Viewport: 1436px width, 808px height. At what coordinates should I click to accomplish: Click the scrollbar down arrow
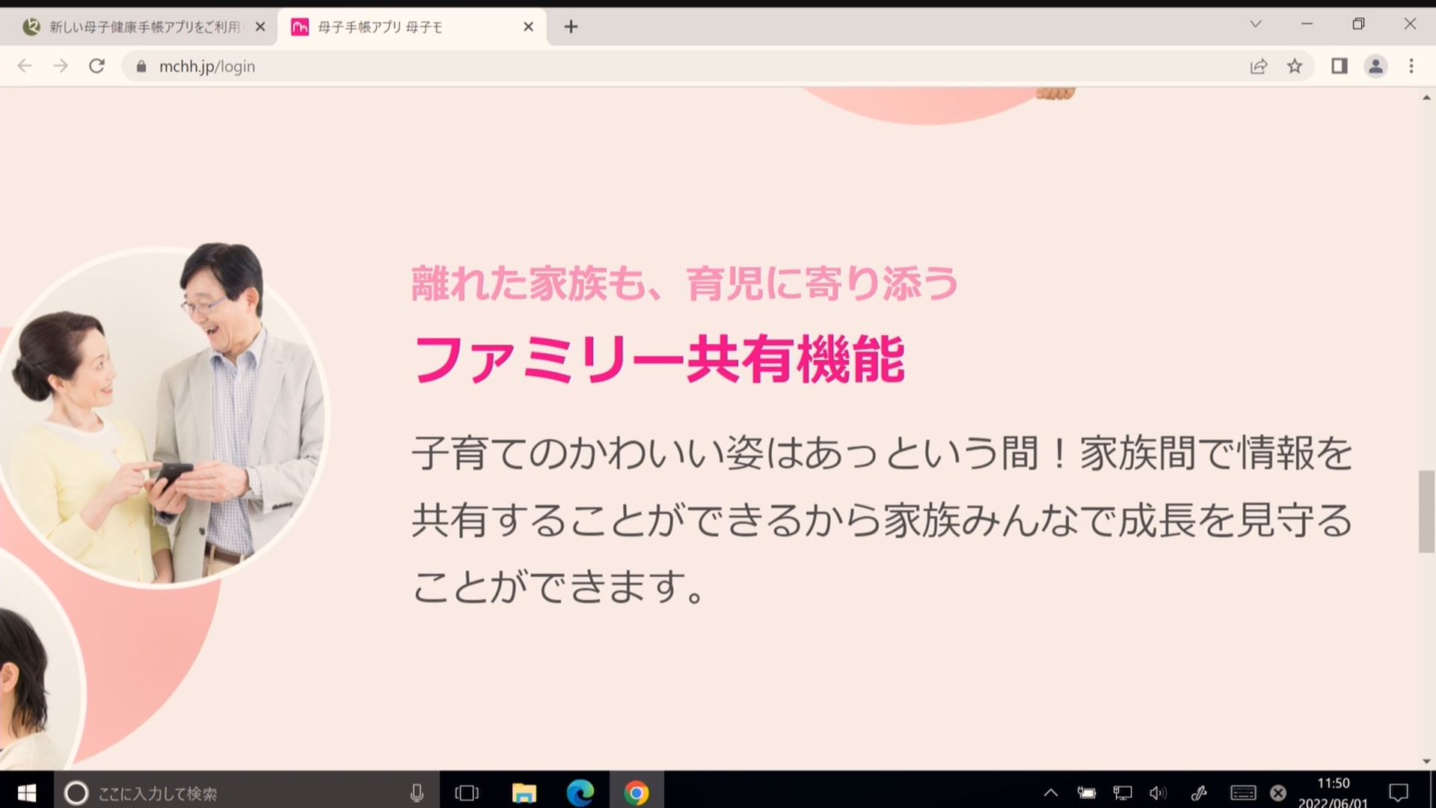point(1426,762)
